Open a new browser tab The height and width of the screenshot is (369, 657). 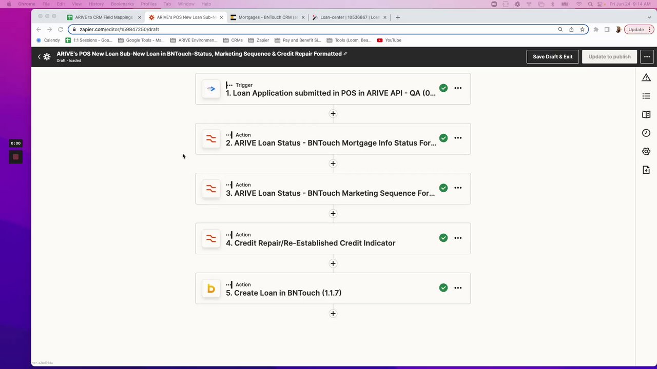tap(398, 17)
